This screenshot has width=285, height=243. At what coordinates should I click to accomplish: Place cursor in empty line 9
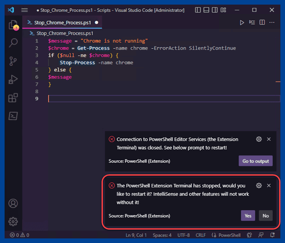click(164, 98)
